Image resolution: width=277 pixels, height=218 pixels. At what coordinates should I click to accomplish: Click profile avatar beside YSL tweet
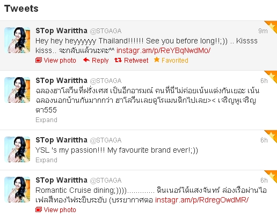[x=17, y=149]
